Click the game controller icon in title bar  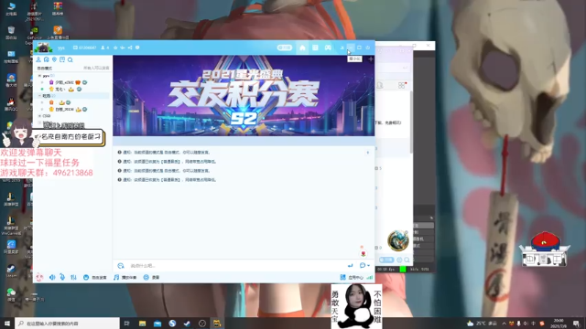tap(328, 48)
